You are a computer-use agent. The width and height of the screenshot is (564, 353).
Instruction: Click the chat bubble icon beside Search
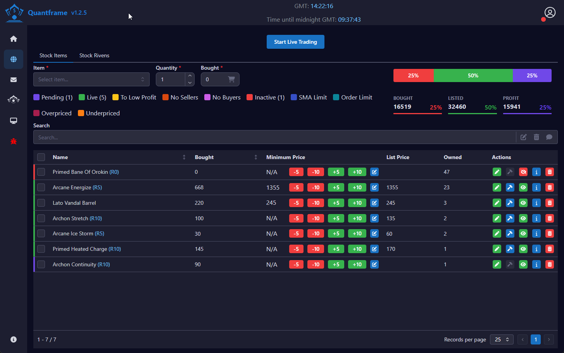click(x=549, y=137)
